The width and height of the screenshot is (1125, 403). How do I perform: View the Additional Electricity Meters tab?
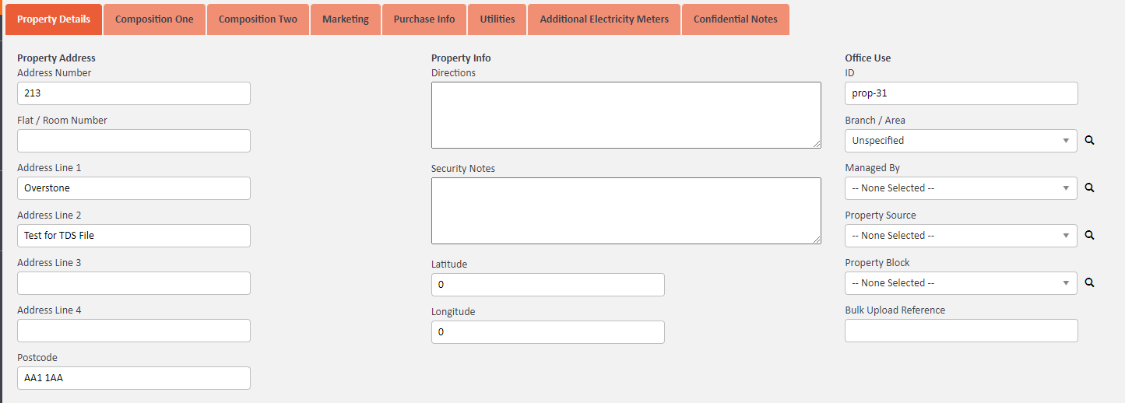coord(604,19)
